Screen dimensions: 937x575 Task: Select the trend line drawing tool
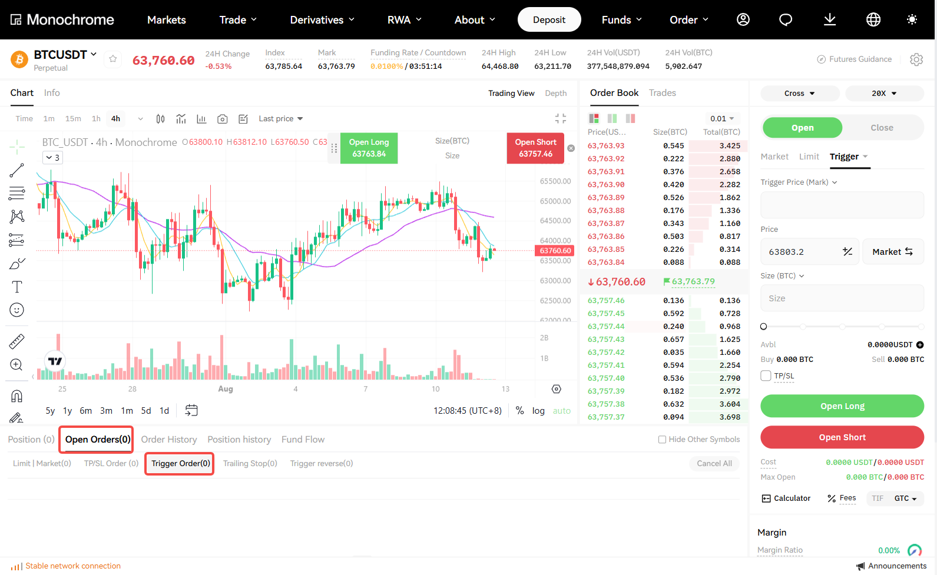(x=16, y=170)
